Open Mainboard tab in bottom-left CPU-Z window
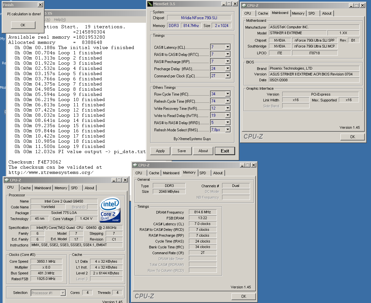The width and height of the screenshot is (371, 303). tap(43, 188)
